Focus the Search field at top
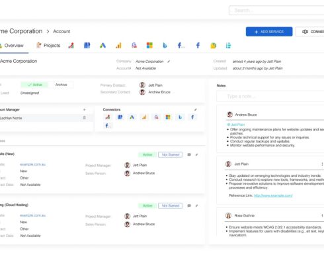The height and width of the screenshot is (255, 324). coord(276,11)
